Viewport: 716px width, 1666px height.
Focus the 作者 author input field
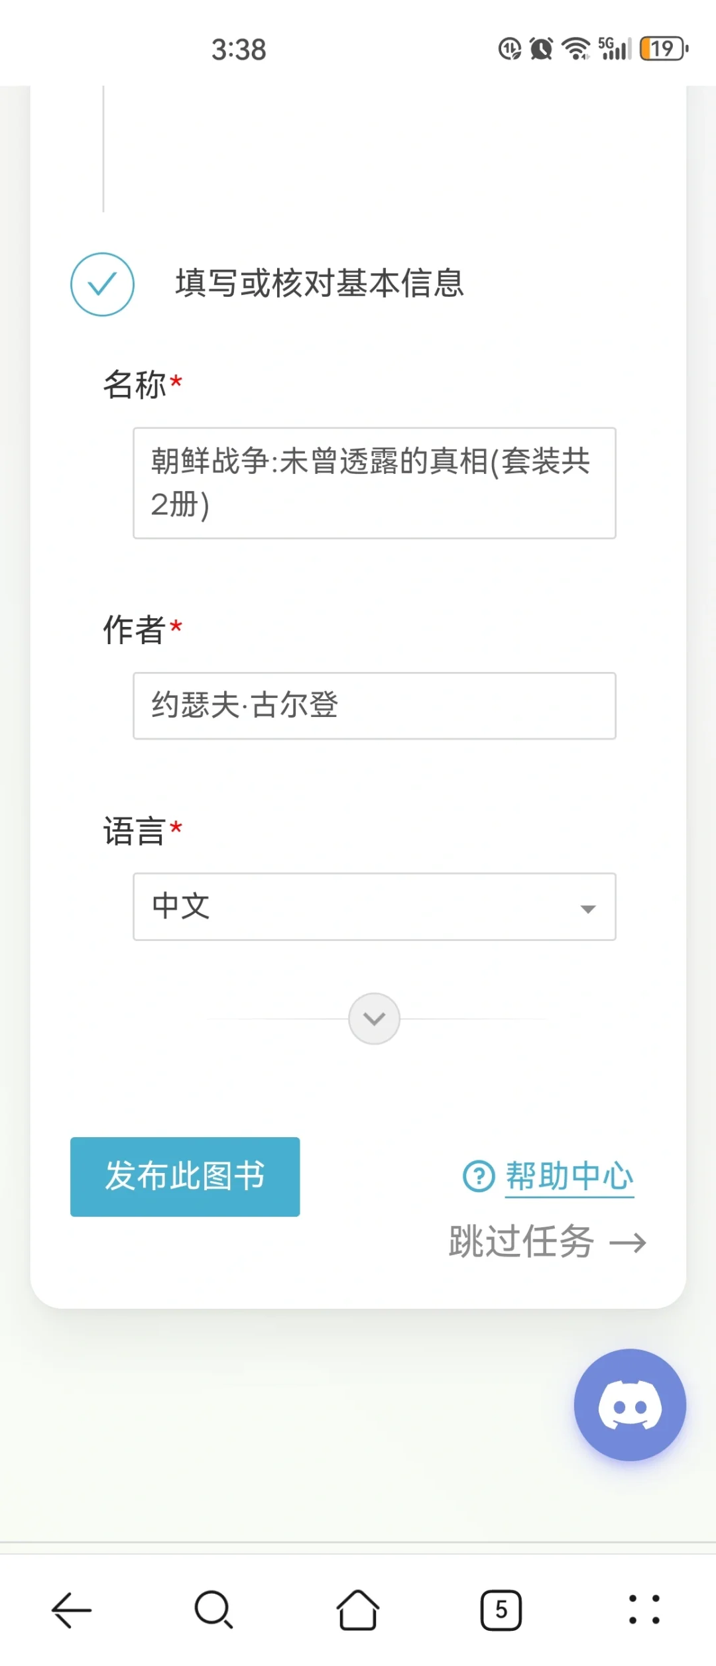click(x=375, y=706)
